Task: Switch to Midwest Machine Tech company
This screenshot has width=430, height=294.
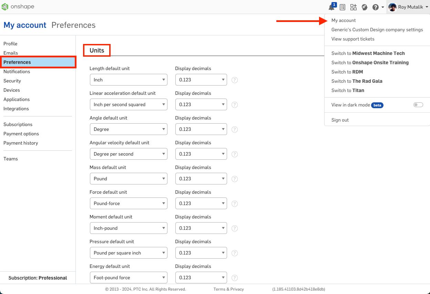Action: click(368, 53)
